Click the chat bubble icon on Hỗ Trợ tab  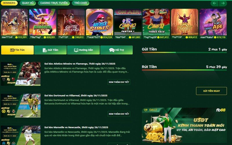[112, 50]
